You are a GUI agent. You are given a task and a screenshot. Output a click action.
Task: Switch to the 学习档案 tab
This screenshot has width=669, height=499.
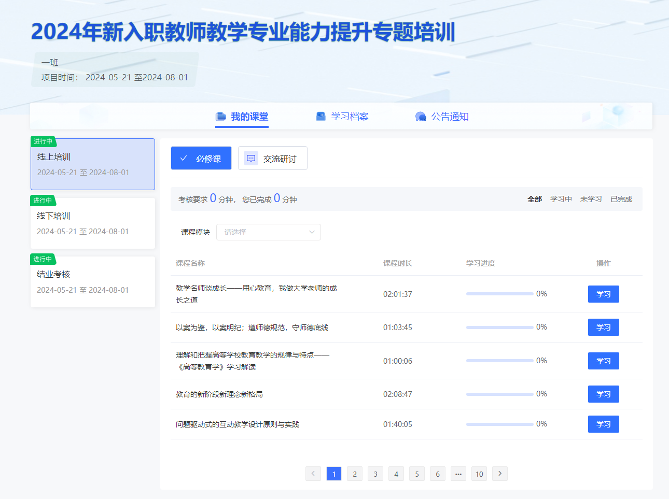(349, 117)
